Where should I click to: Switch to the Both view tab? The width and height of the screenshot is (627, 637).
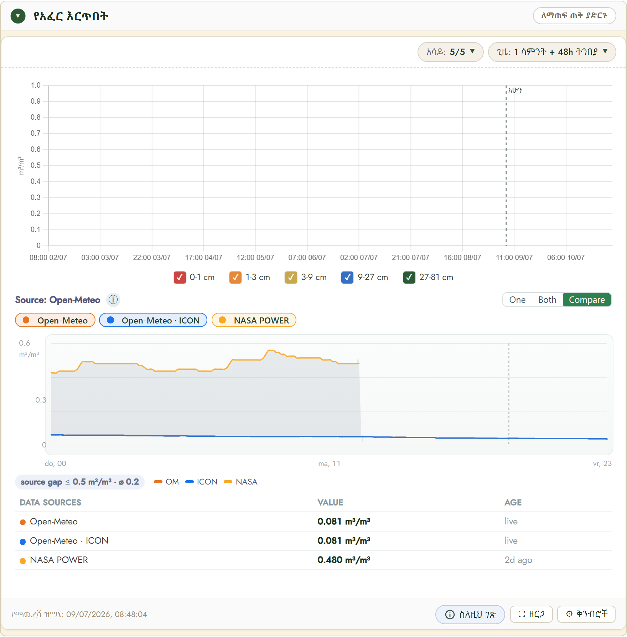(547, 300)
